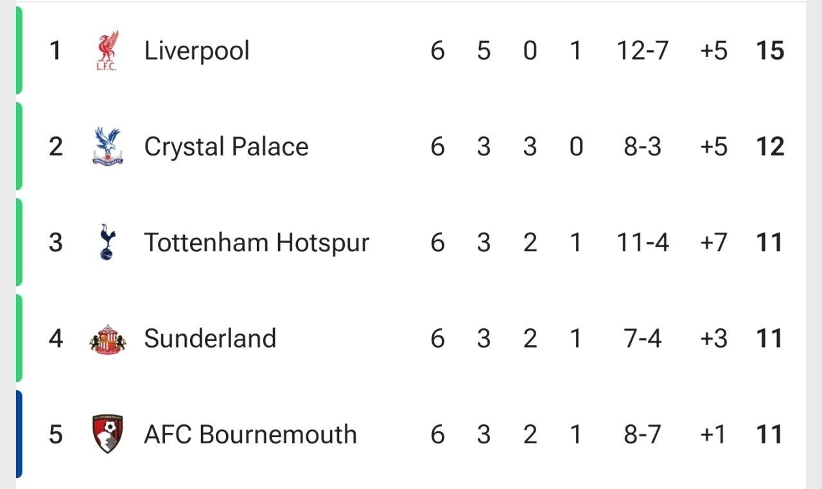822x489 pixels.
Task: Click Crystal Palace's 12 points total
Action: tap(769, 147)
